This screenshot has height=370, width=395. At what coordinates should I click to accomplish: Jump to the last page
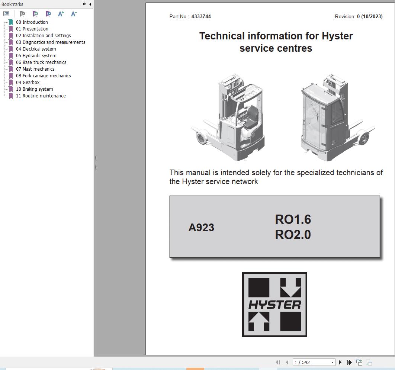pyautogui.click(x=349, y=362)
